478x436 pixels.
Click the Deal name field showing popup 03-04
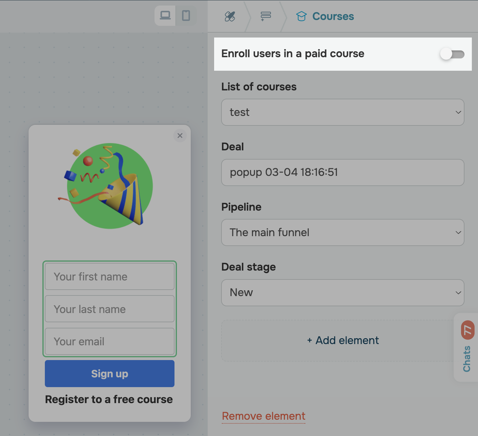[x=342, y=172]
